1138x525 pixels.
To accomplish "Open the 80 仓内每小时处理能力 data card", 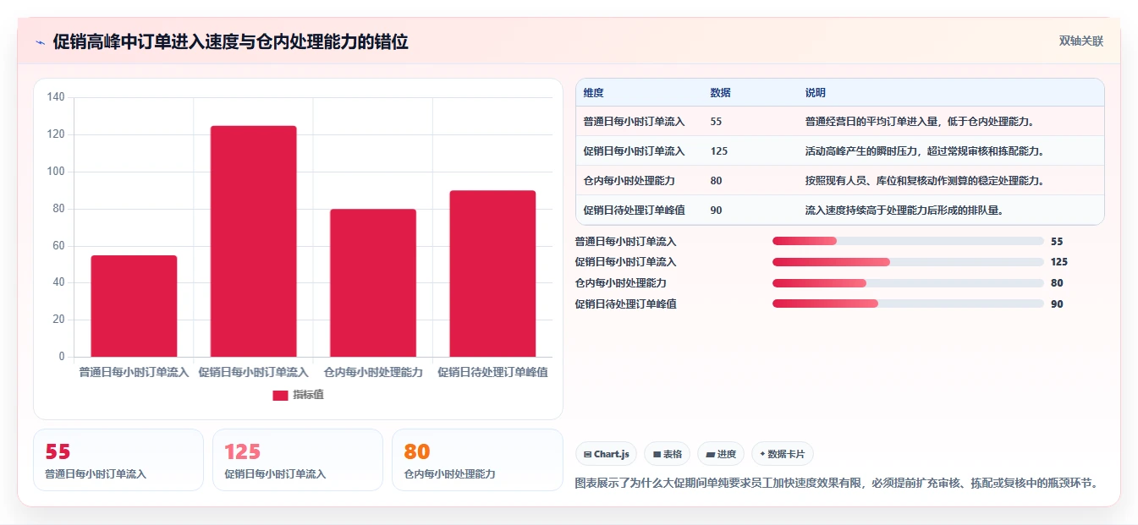I will (477, 460).
